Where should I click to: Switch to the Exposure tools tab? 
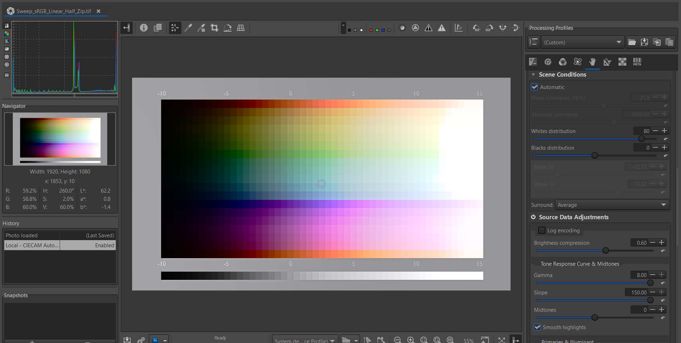coord(533,62)
